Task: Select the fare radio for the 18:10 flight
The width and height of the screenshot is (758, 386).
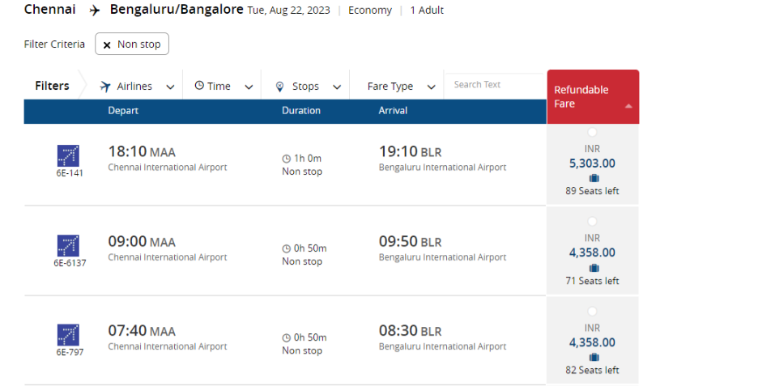Action: (592, 132)
